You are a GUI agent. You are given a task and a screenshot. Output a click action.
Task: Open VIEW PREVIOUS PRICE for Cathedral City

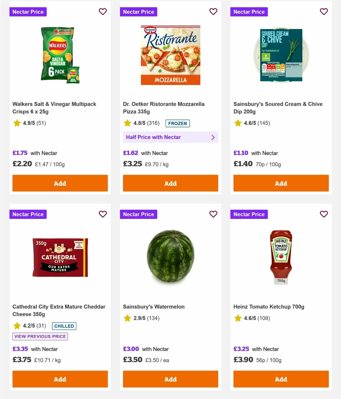click(x=40, y=336)
